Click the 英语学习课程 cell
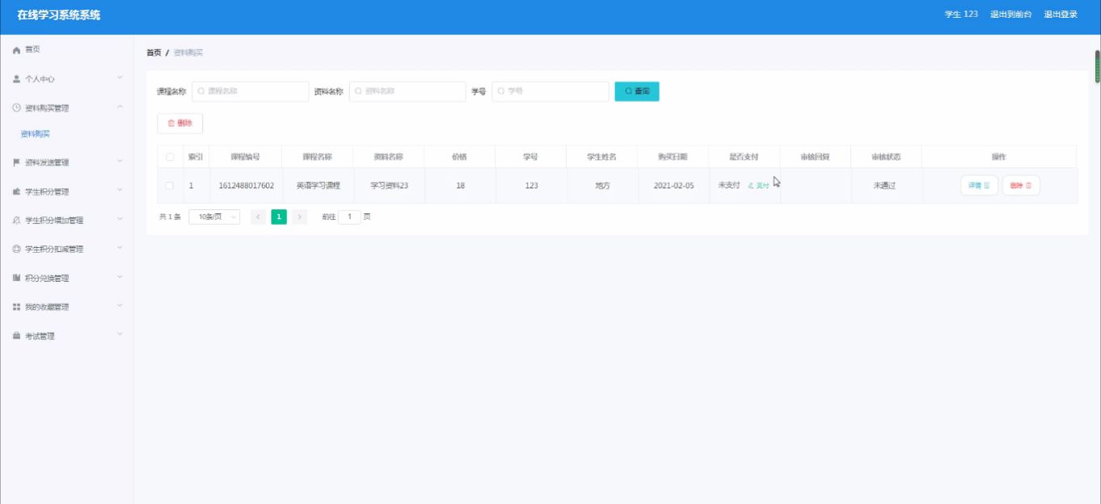The image size is (1101, 504). (318, 186)
